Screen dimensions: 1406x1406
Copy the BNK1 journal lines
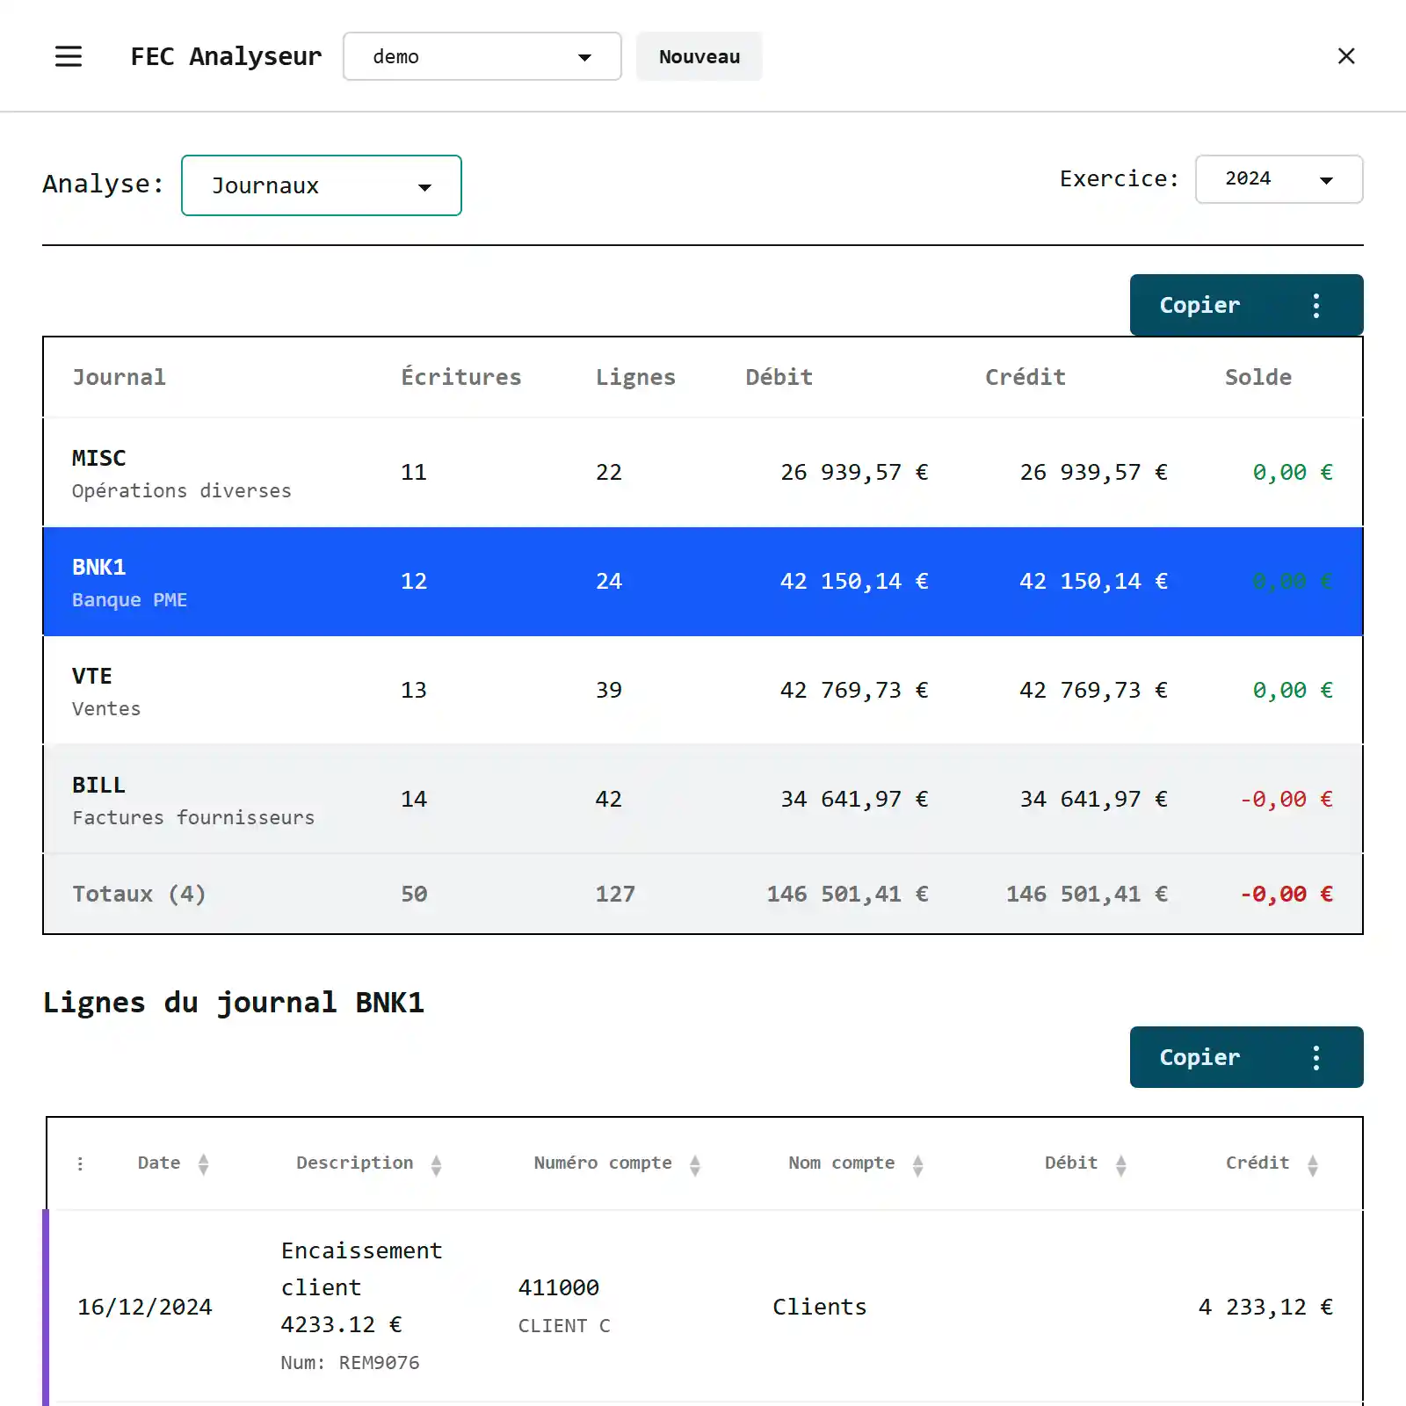[x=1199, y=1057]
